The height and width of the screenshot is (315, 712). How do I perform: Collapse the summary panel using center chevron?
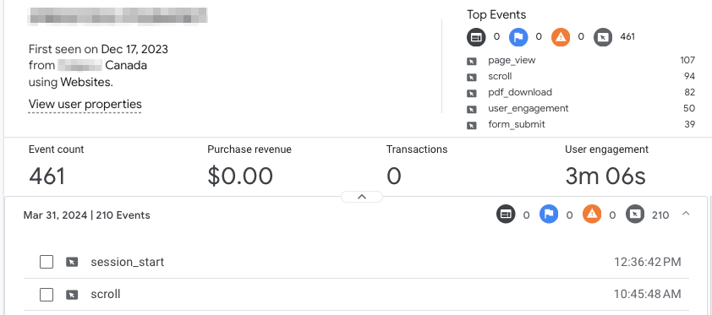point(362,197)
